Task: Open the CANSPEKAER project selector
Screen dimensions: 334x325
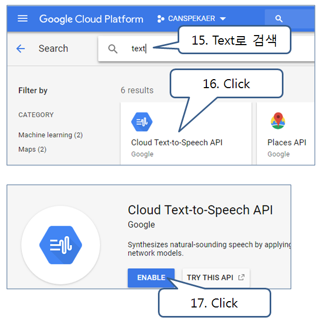Action: pyautogui.click(x=191, y=19)
